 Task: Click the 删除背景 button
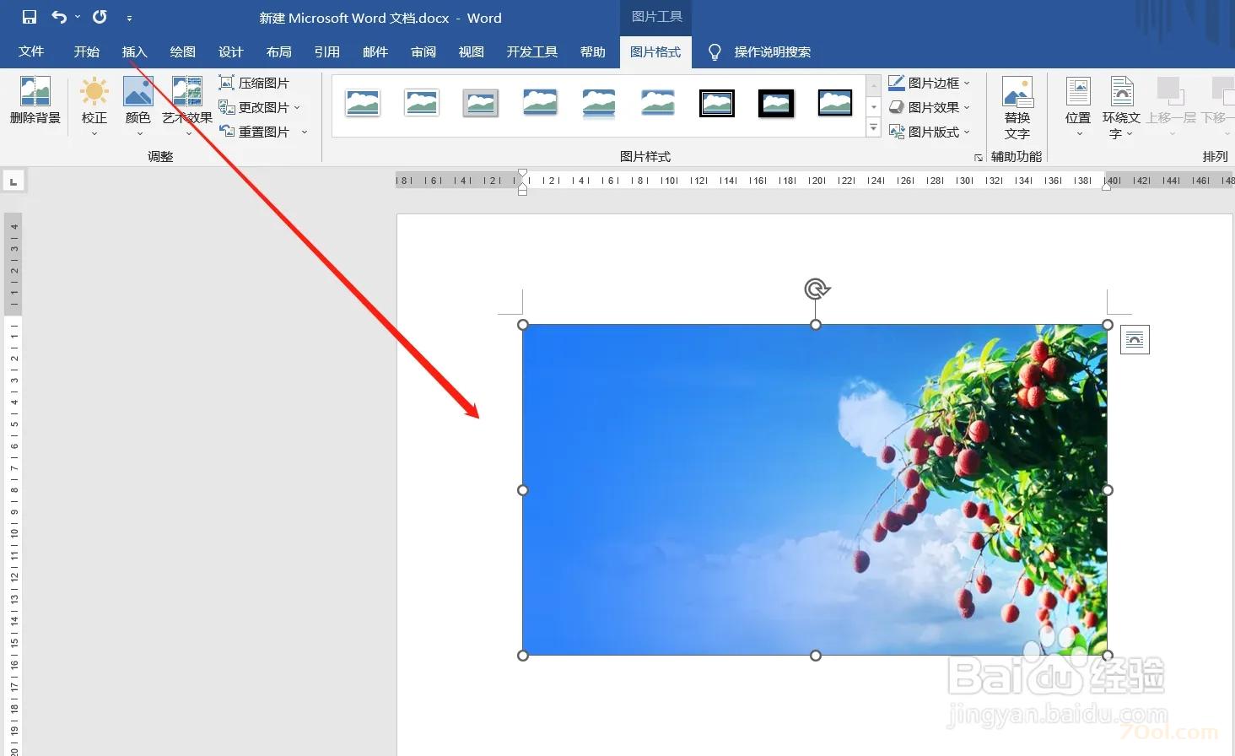[35, 101]
